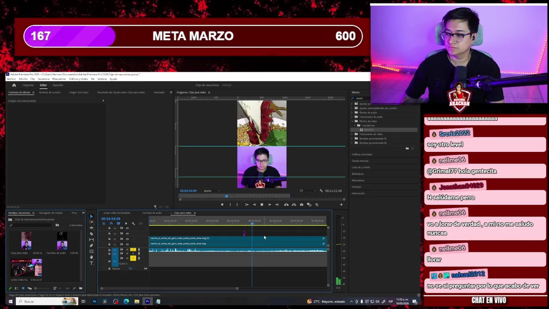Image resolution: width=549 pixels, height=309 pixels.
Task: Expand the arrow beside ningún clip seleccionado
Action: 103,101
